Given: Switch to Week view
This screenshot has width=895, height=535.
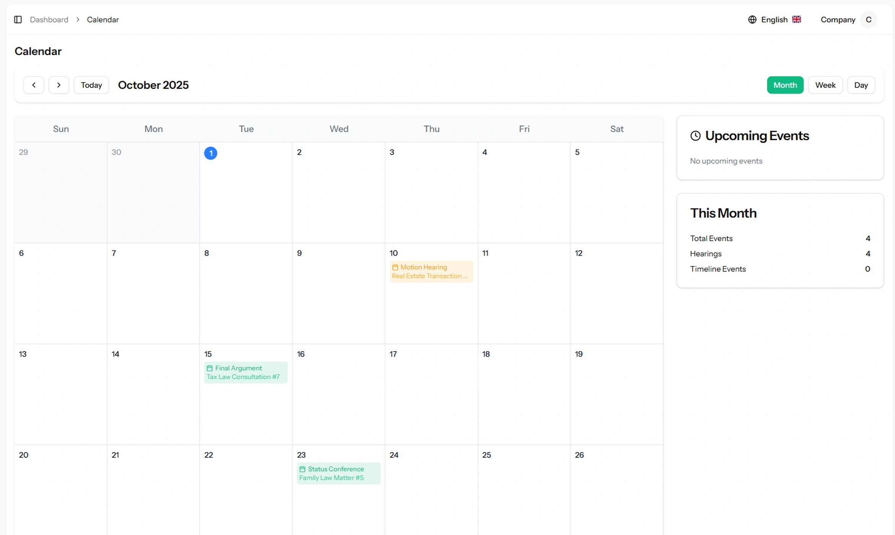Looking at the screenshot, I should tap(825, 85).
